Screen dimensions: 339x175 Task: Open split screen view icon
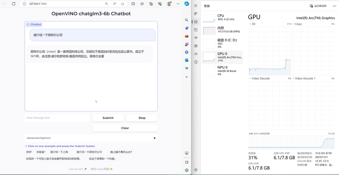[x=133, y=4]
